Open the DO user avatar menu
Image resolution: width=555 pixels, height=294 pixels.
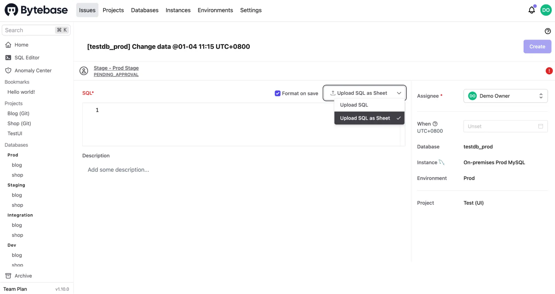546,10
